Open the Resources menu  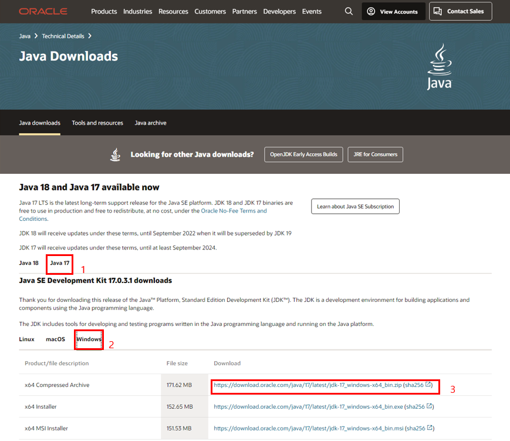click(x=173, y=11)
